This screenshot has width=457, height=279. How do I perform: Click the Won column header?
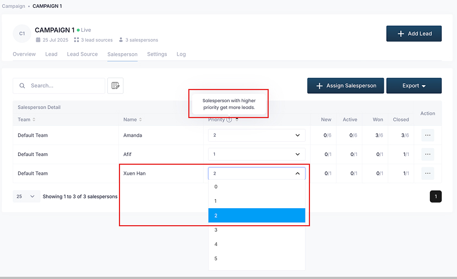tap(378, 119)
